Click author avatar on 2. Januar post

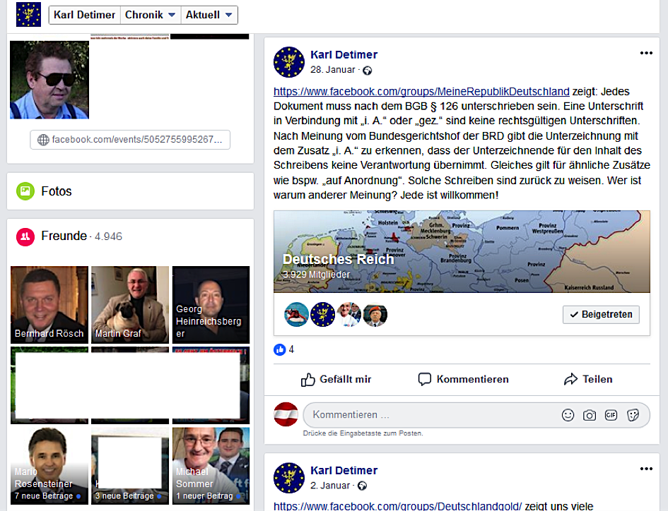point(289,478)
